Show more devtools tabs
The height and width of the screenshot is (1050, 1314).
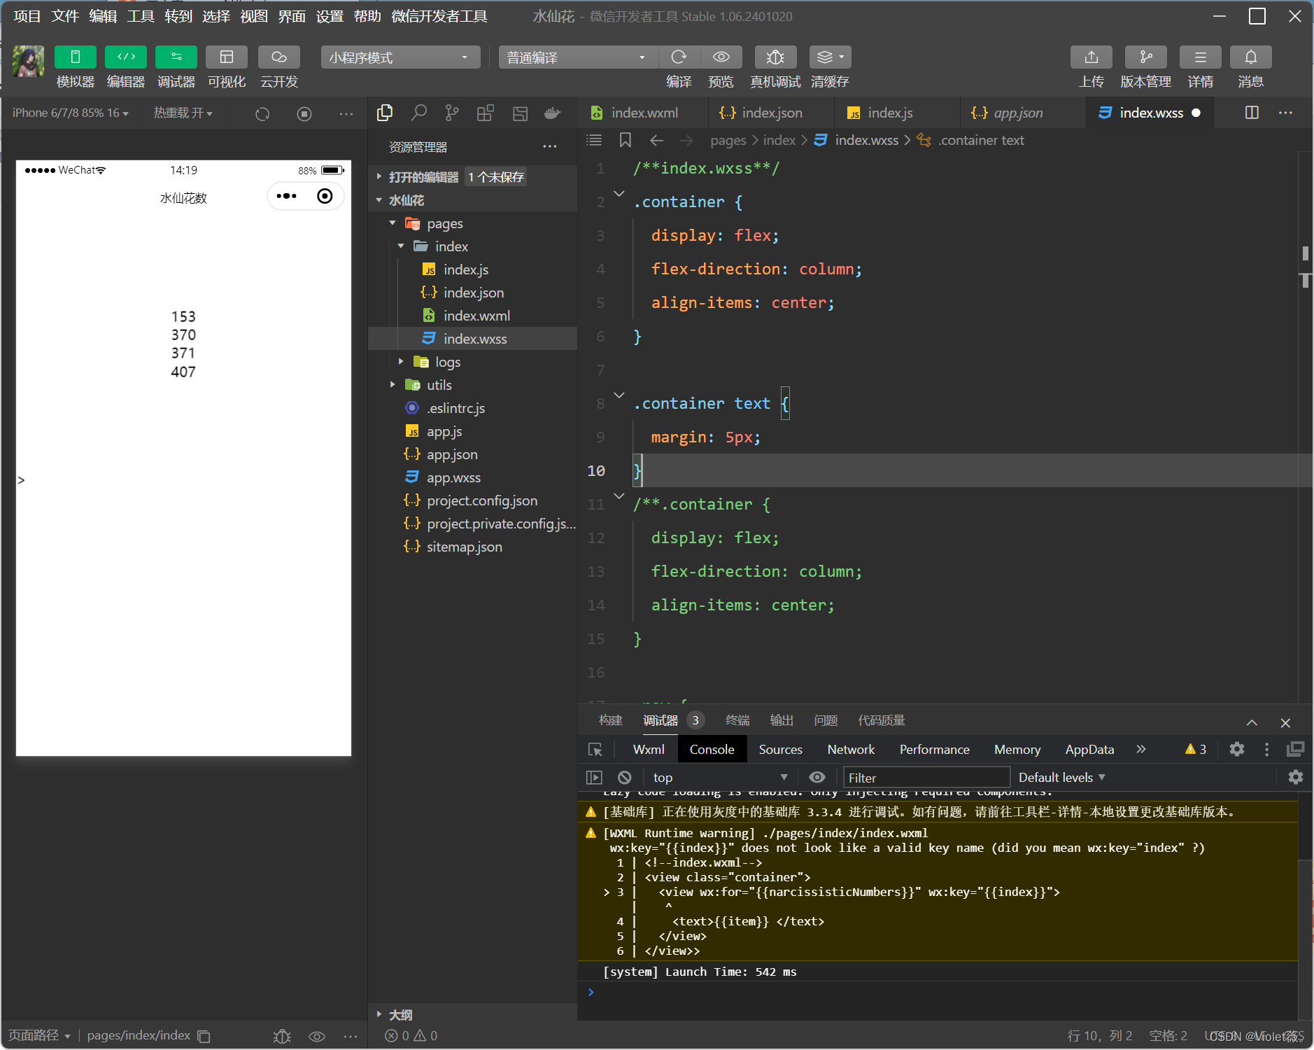1141,749
